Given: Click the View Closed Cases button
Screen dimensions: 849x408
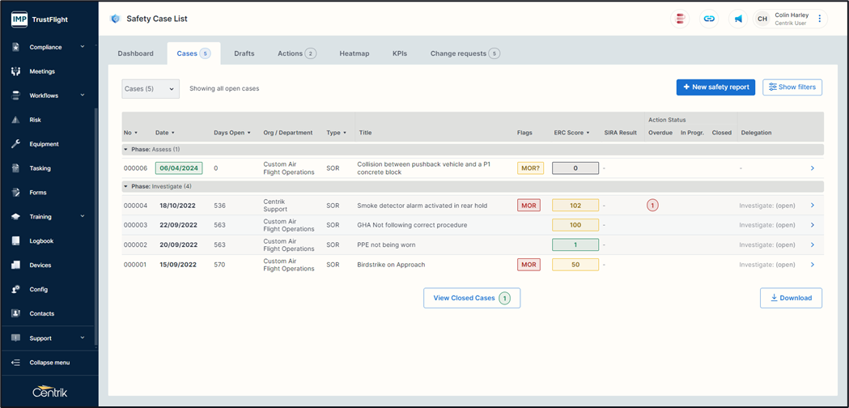Looking at the screenshot, I should click(x=471, y=298).
